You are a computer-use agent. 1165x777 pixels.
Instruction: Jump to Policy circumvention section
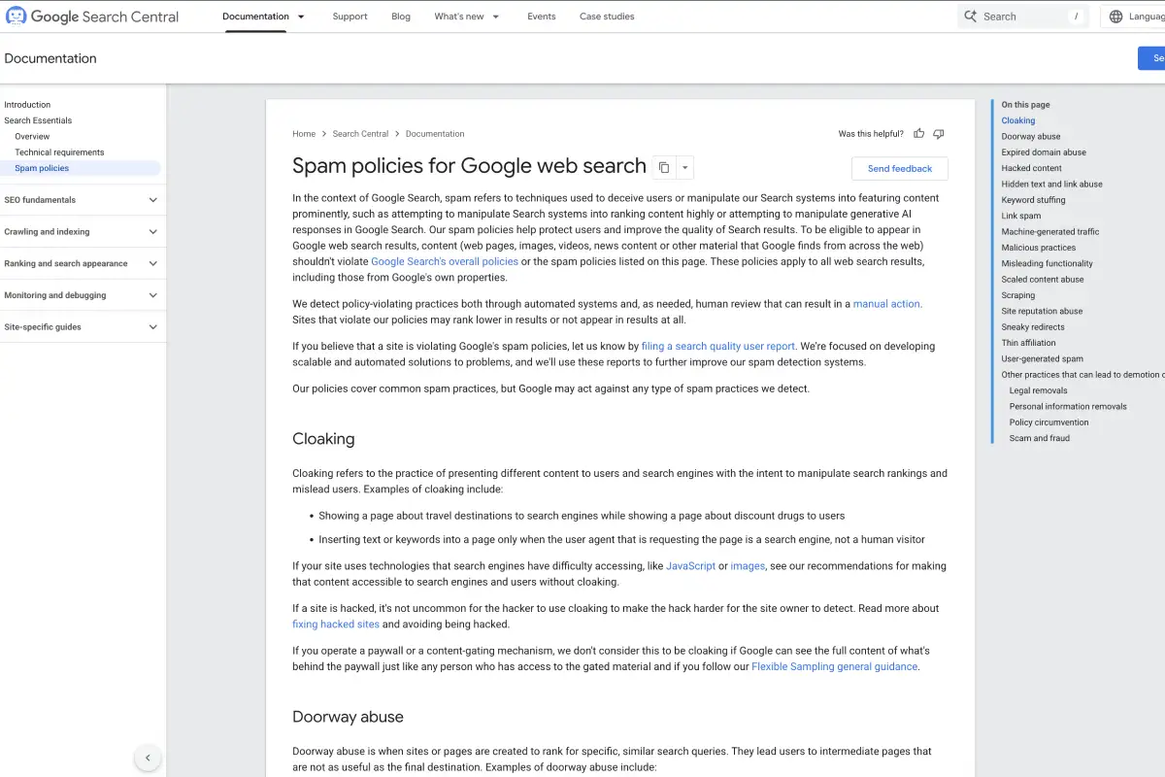(x=1049, y=422)
